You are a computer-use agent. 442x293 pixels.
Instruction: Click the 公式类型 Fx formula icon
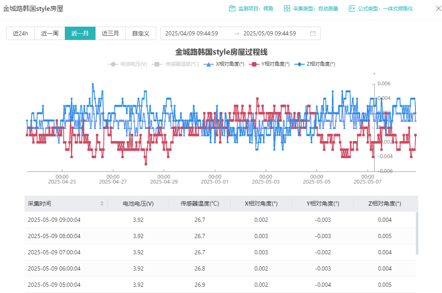coord(352,8)
